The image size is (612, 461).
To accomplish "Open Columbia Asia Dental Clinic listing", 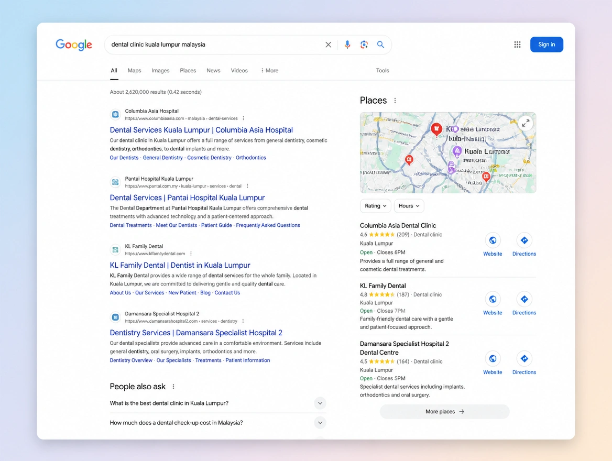I will click(398, 226).
